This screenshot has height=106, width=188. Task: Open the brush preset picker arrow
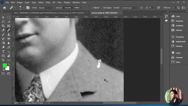tap(23, 8)
